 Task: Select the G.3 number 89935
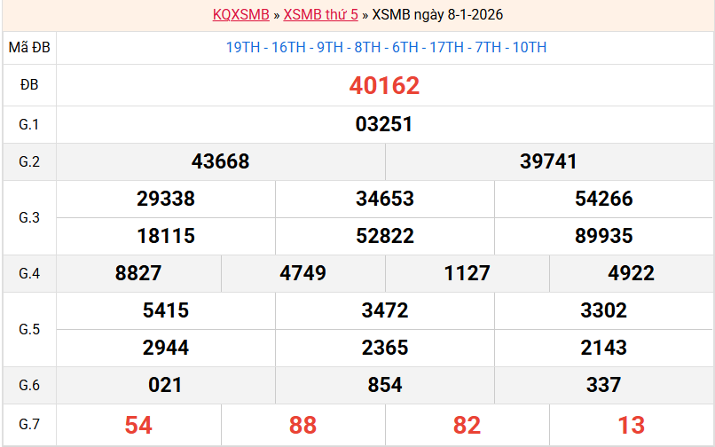point(603,236)
